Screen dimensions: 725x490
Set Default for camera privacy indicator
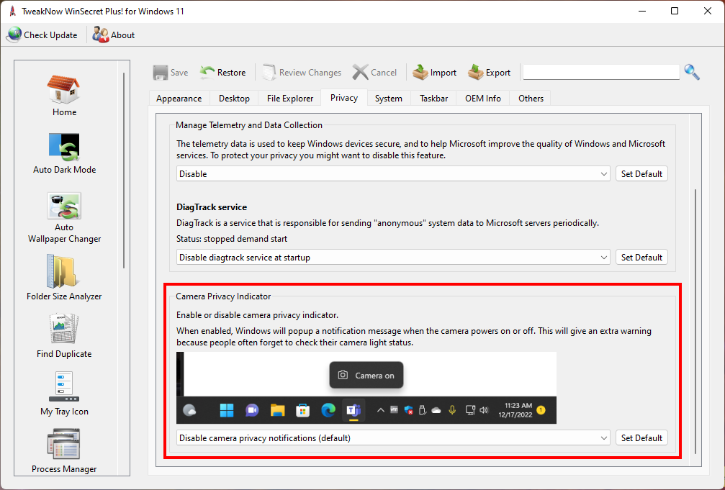641,437
